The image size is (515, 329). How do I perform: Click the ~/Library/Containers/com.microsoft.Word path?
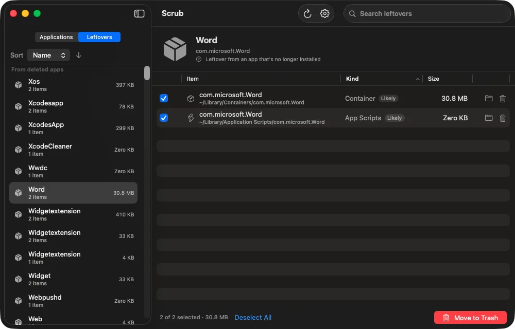[252, 103]
